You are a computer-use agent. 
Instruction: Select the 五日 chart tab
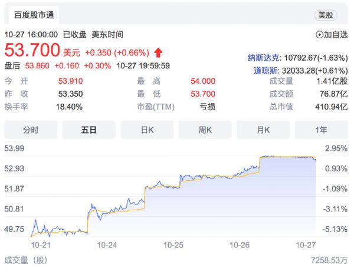click(88, 130)
